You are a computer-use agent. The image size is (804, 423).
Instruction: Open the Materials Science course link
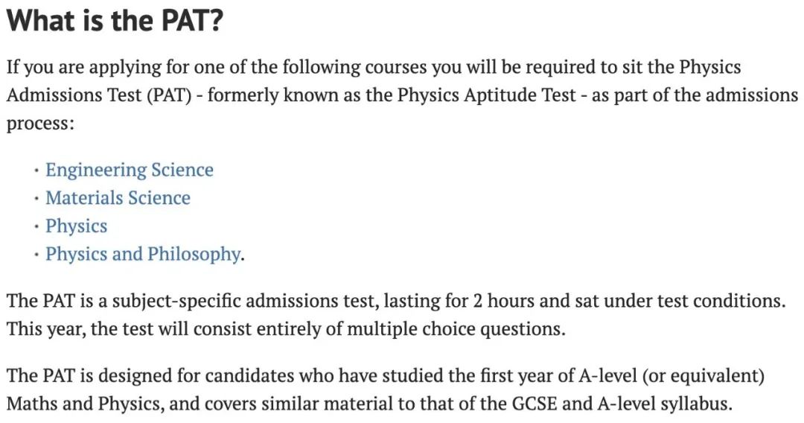[x=118, y=198]
